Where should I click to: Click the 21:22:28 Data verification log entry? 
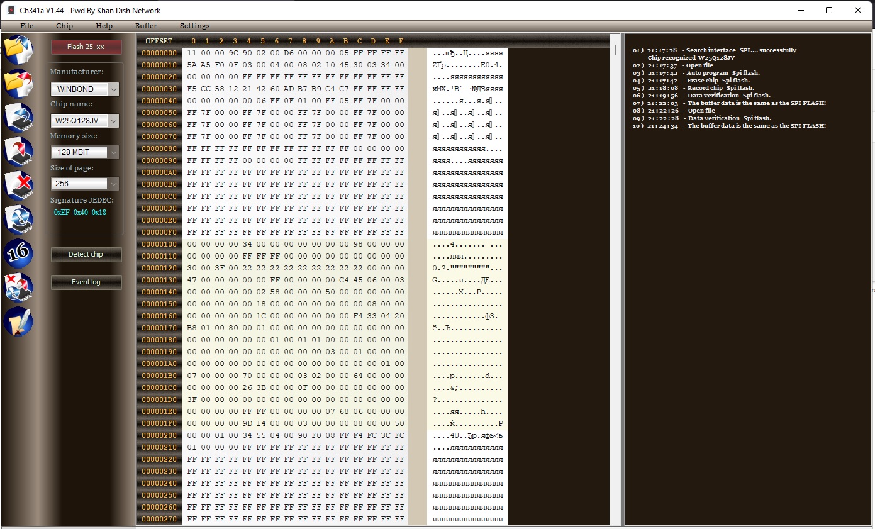tap(702, 118)
